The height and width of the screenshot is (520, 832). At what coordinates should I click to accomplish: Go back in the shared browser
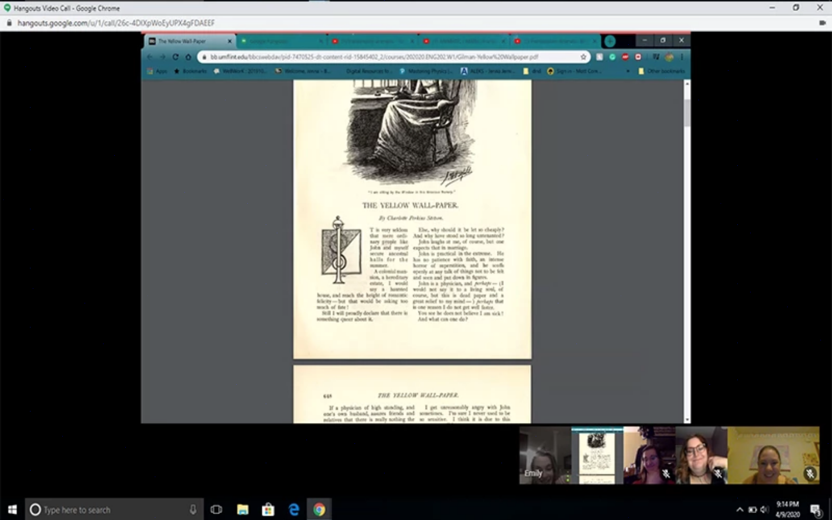tap(150, 57)
